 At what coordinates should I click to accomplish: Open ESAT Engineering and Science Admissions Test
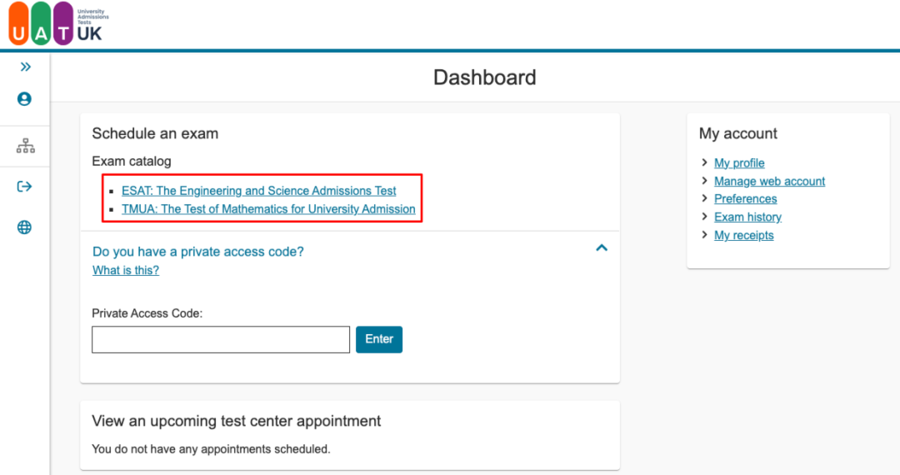pyautogui.click(x=258, y=191)
